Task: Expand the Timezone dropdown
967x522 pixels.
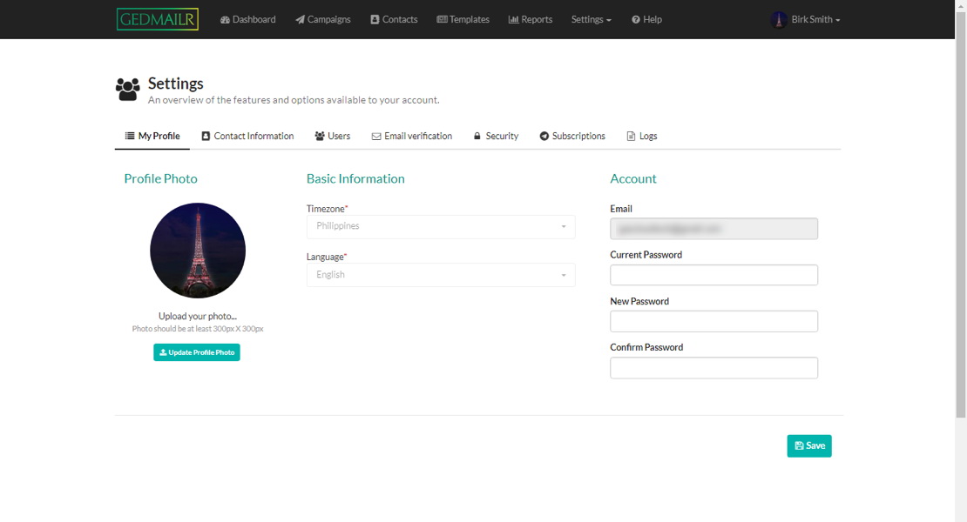Action: point(441,226)
